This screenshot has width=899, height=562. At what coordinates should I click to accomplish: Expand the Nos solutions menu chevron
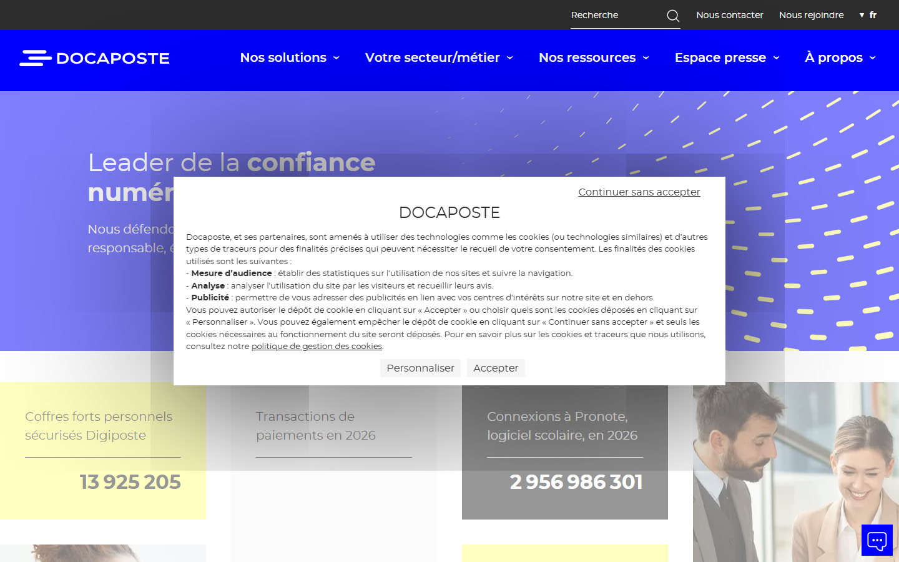point(337,58)
